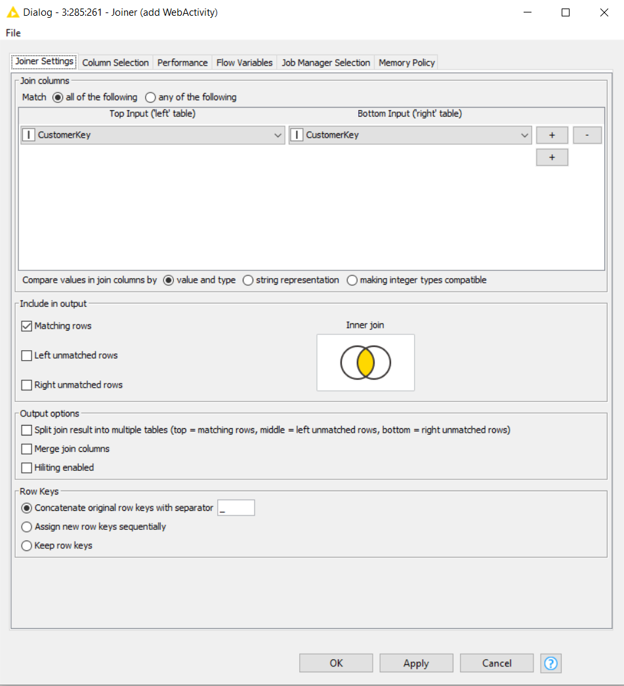Close the Joiner dialog window

pyautogui.click(x=604, y=12)
